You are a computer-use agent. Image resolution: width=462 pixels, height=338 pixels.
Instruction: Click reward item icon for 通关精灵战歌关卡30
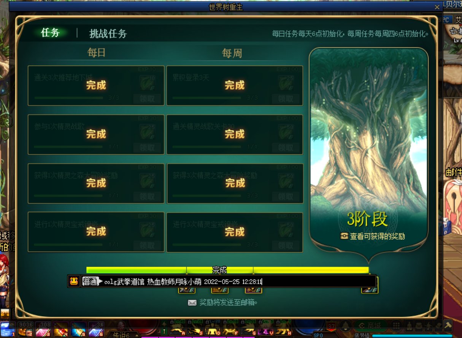point(286,132)
